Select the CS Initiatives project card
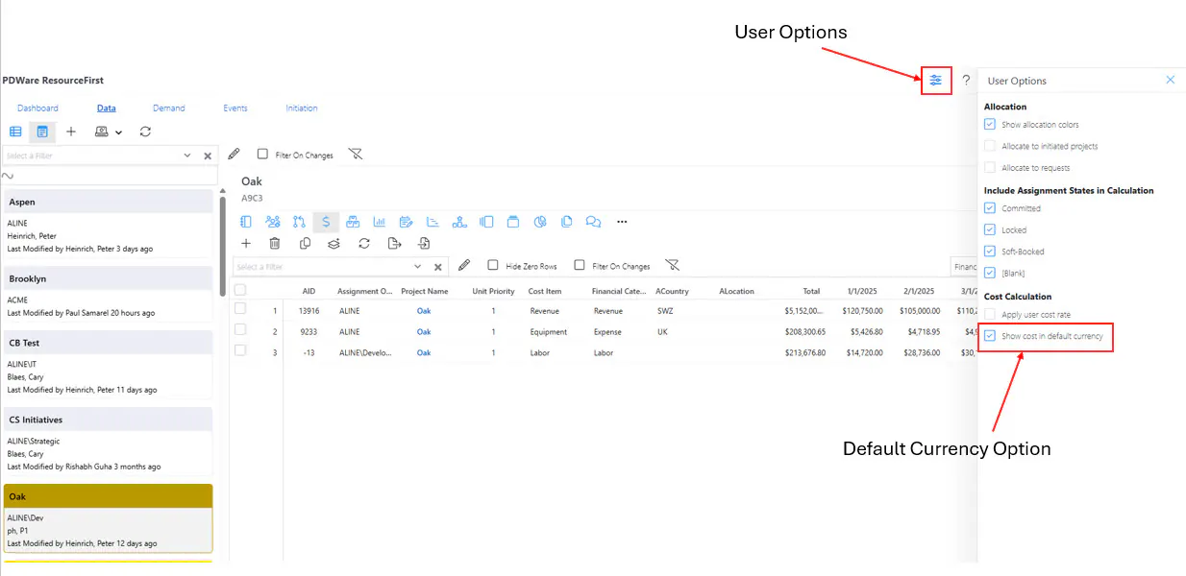This screenshot has width=1186, height=576. 108,442
